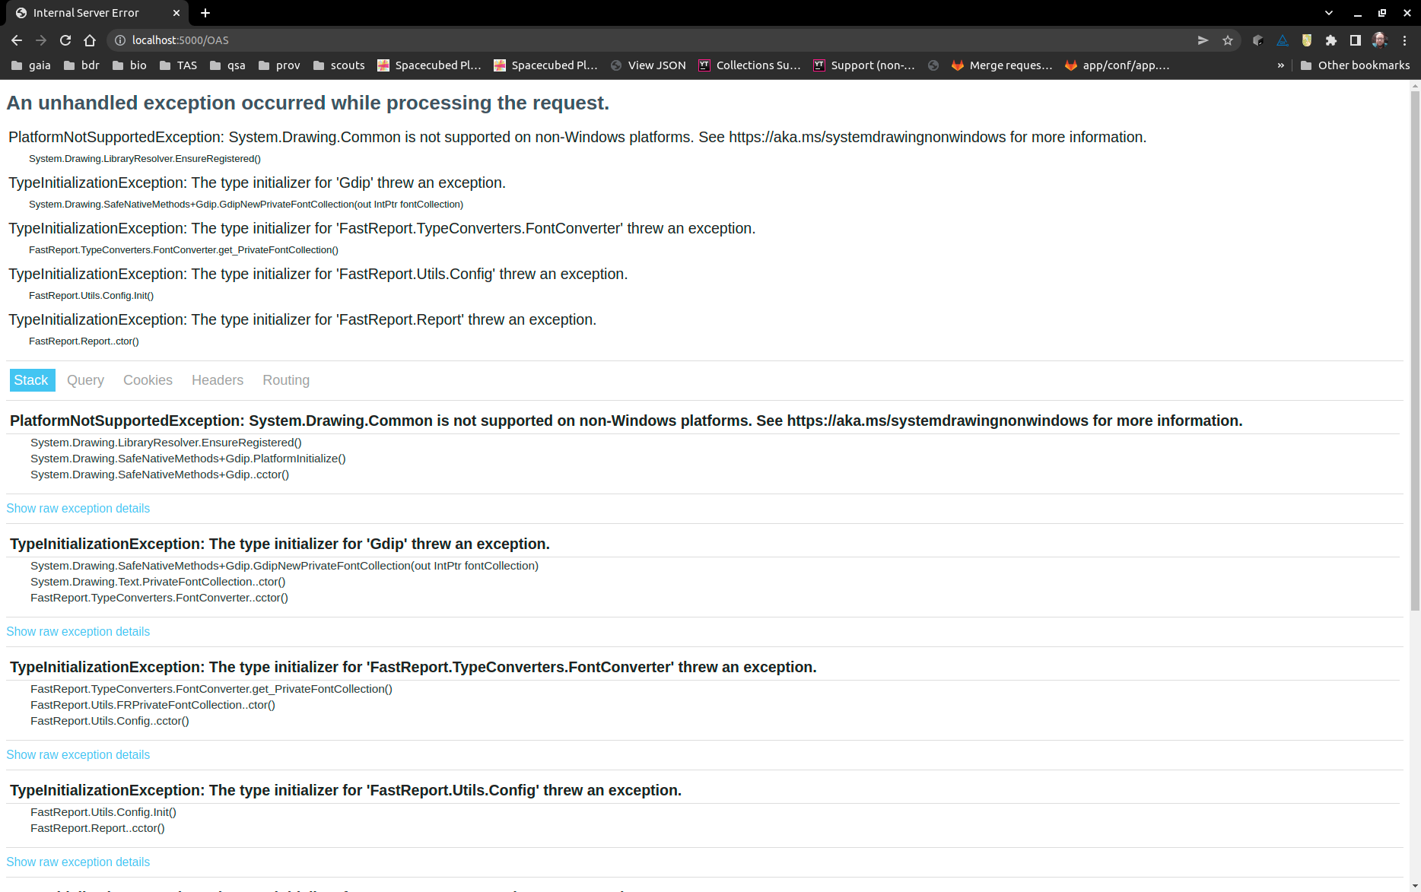
Task: Switch to the Routing tab
Action: [x=286, y=380]
